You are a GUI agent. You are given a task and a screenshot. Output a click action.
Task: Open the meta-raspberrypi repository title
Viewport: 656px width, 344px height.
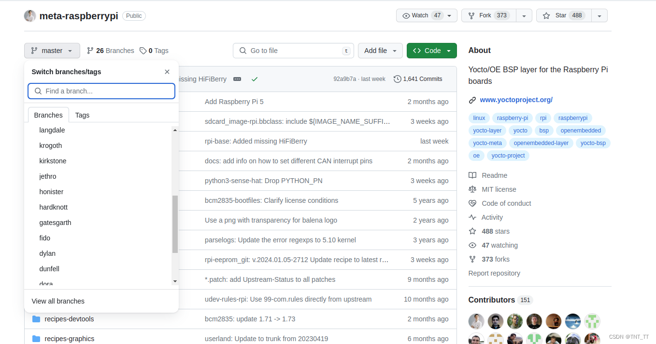click(79, 16)
